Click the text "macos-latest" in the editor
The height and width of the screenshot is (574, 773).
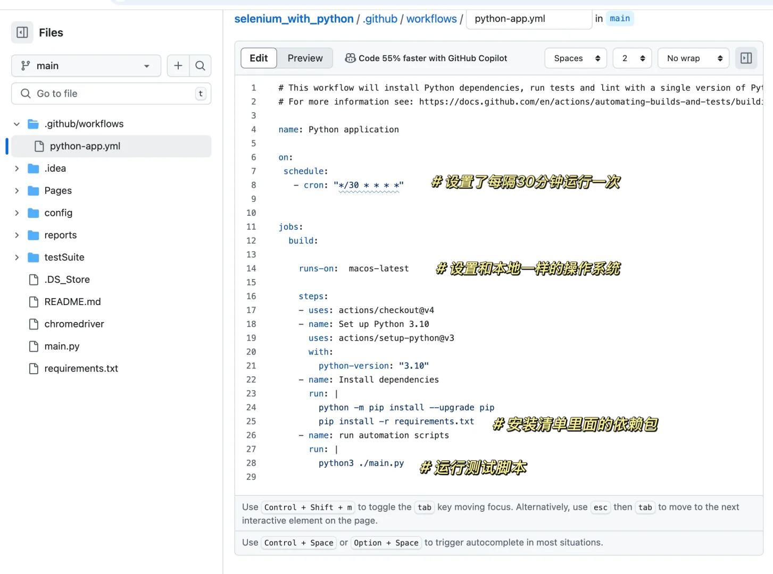click(x=379, y=269)
